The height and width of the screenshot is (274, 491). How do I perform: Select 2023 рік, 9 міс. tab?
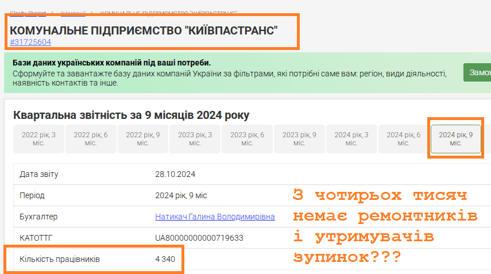coord(299,139)
